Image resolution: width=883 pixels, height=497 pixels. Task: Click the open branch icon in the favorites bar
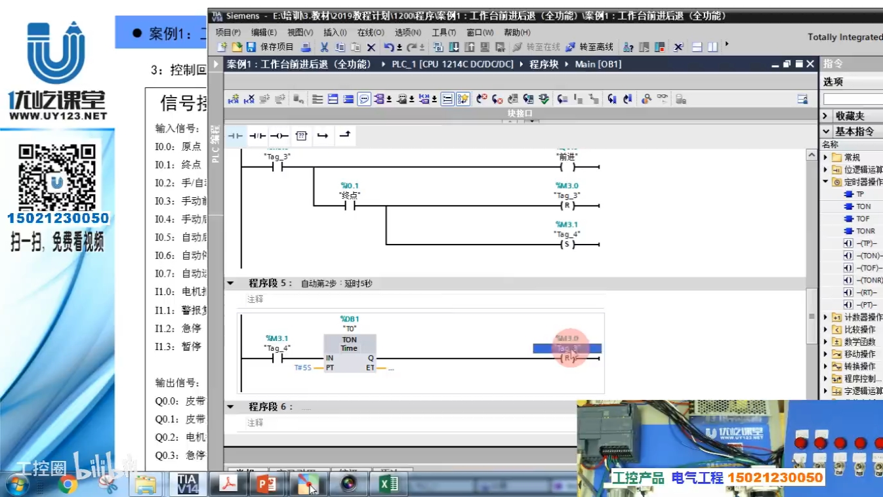point(323,136)
